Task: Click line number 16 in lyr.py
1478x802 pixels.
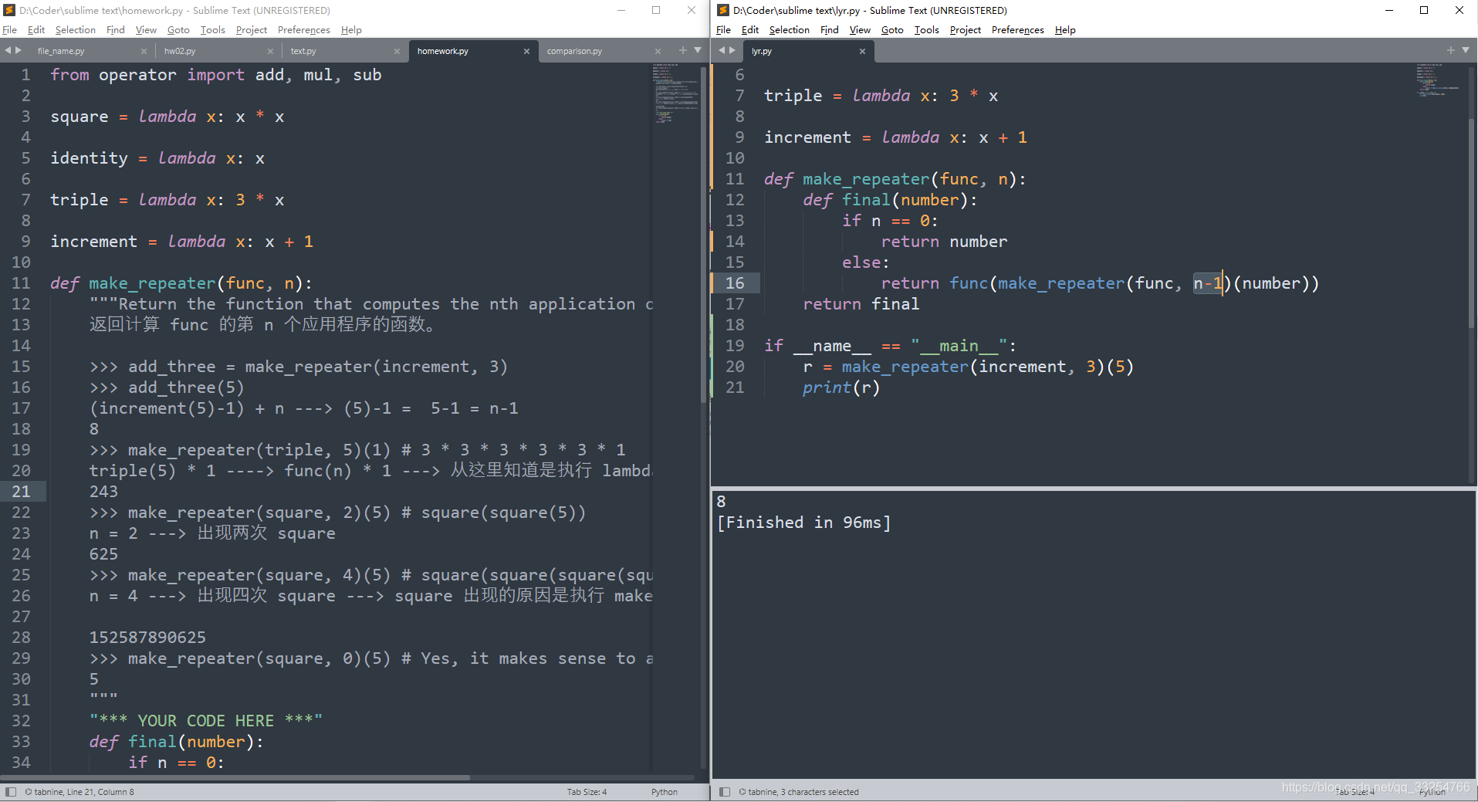Action: tap(735, 283)
